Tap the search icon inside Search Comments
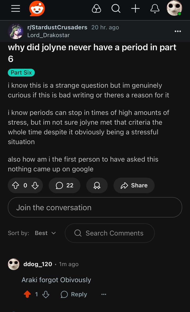 click(x=77, y=233)
